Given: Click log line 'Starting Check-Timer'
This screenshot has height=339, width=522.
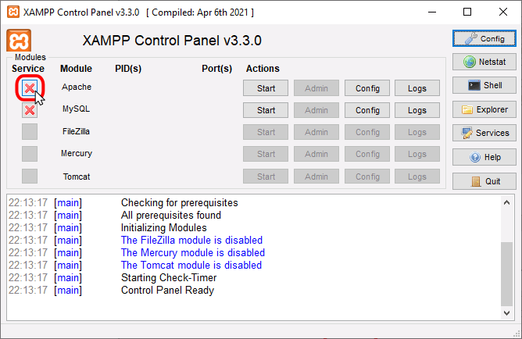Looking at the screenshot, I should 169,278.
